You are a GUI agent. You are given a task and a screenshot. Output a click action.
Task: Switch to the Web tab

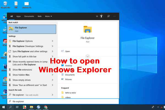(39, 16)
